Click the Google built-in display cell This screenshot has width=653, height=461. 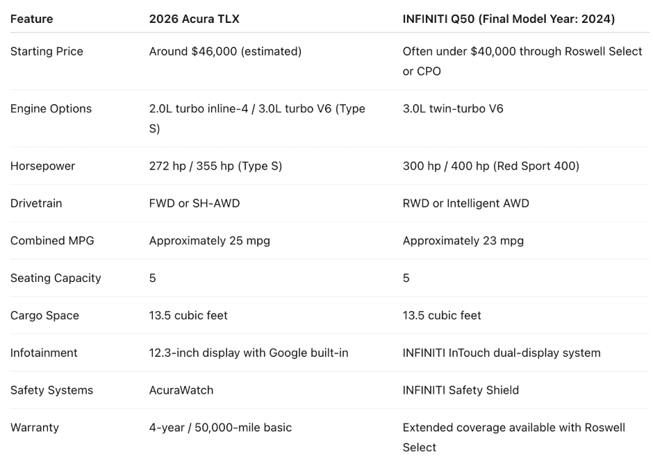click(x=249, y=353)
